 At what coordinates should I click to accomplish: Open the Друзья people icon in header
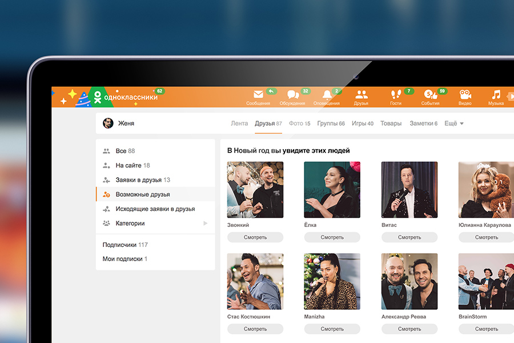tap(362, 94)
